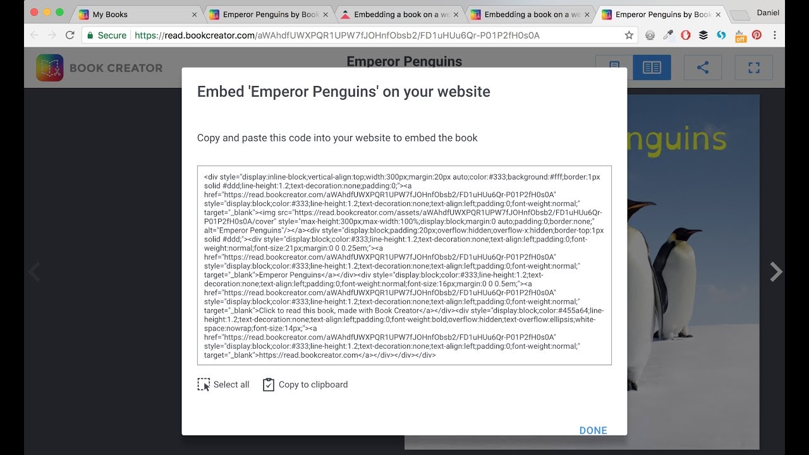809x455 pixels.
Task: Switch to two-page spread view
Action: (x=652, y=68)
